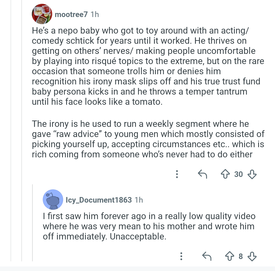Open three-dot menu on mootree7's comment
Viewport: 275px width, 271px height.
point(177,174)
